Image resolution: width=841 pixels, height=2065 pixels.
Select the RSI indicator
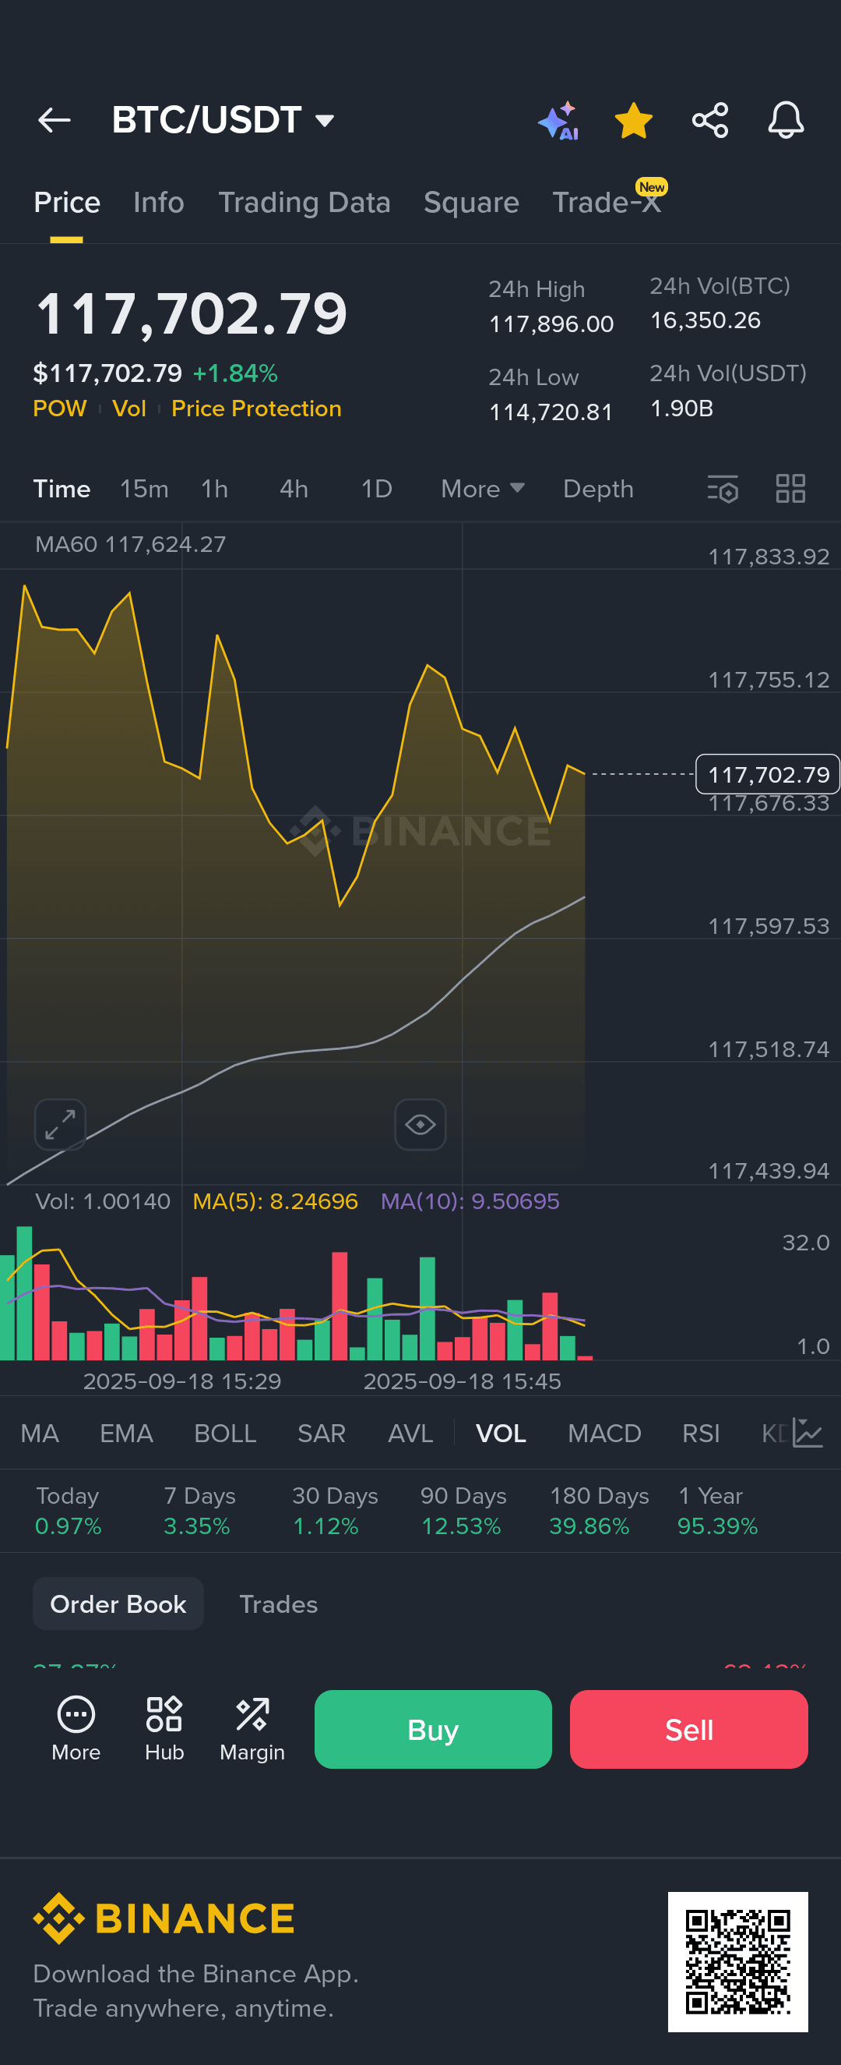[701, 1434]
